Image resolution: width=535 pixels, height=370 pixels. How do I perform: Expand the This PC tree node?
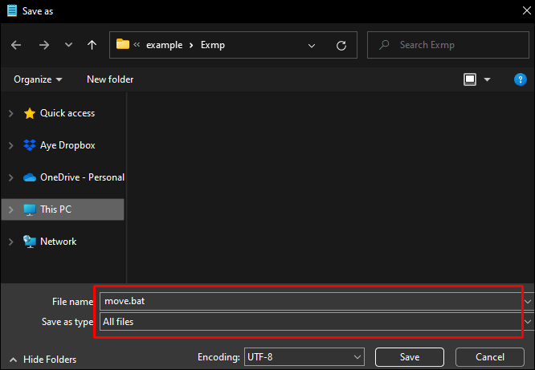pos(11,209)
